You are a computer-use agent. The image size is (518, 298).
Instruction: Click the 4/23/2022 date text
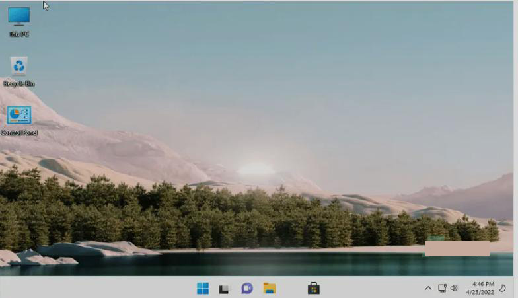coord(480,292)
